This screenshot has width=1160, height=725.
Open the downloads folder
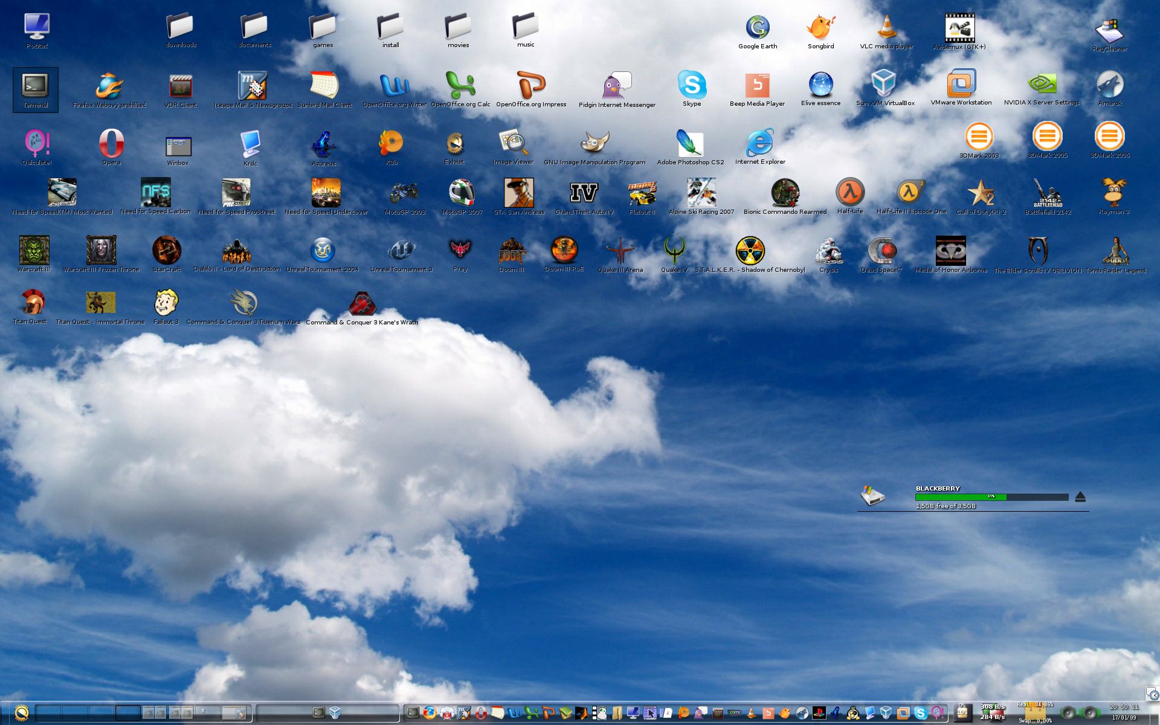pyautogui.click(x=181, y=31)
